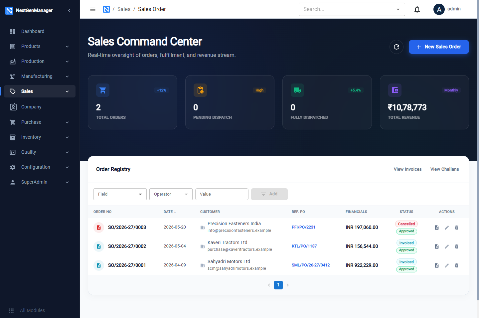This screenshot has height=318, width=479.
Task: Create a New Sales Order
Action: point(439,47)
